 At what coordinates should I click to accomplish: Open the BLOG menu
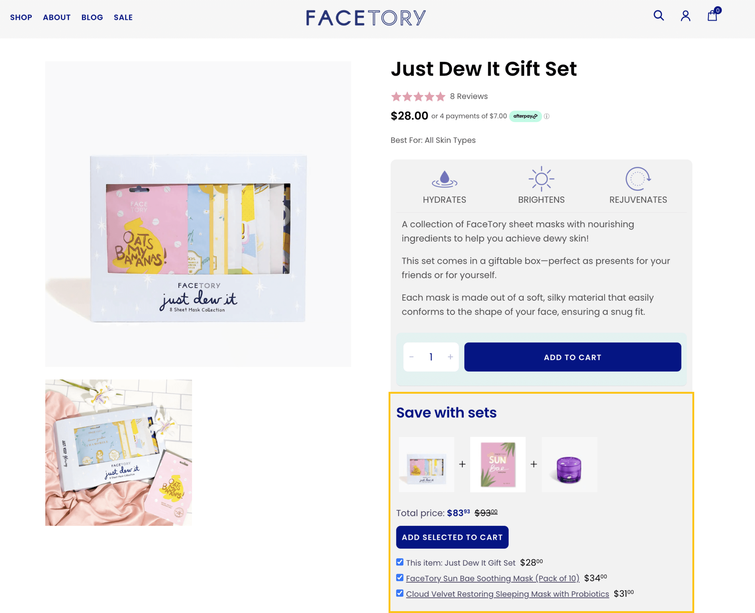[92, 17]
